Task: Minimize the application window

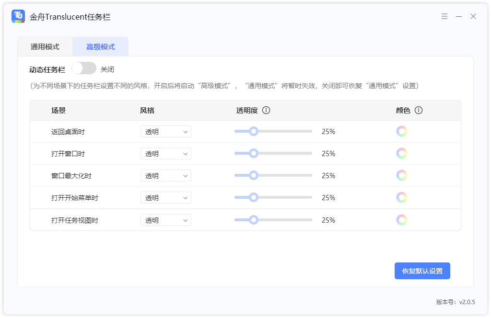Action: coord(459,16)
